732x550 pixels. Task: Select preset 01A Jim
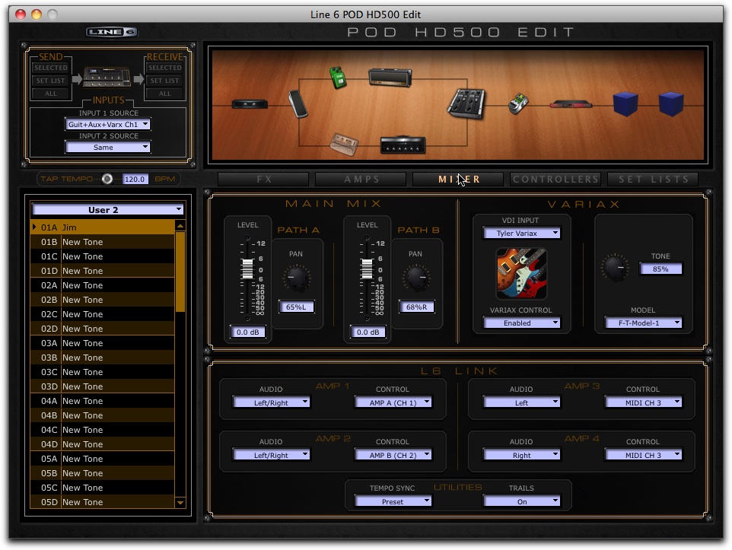point(103,227)
